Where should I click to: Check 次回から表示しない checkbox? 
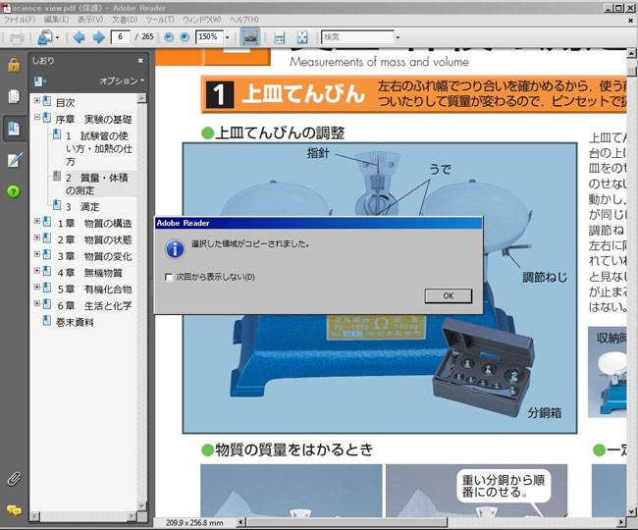click(169, 277)
